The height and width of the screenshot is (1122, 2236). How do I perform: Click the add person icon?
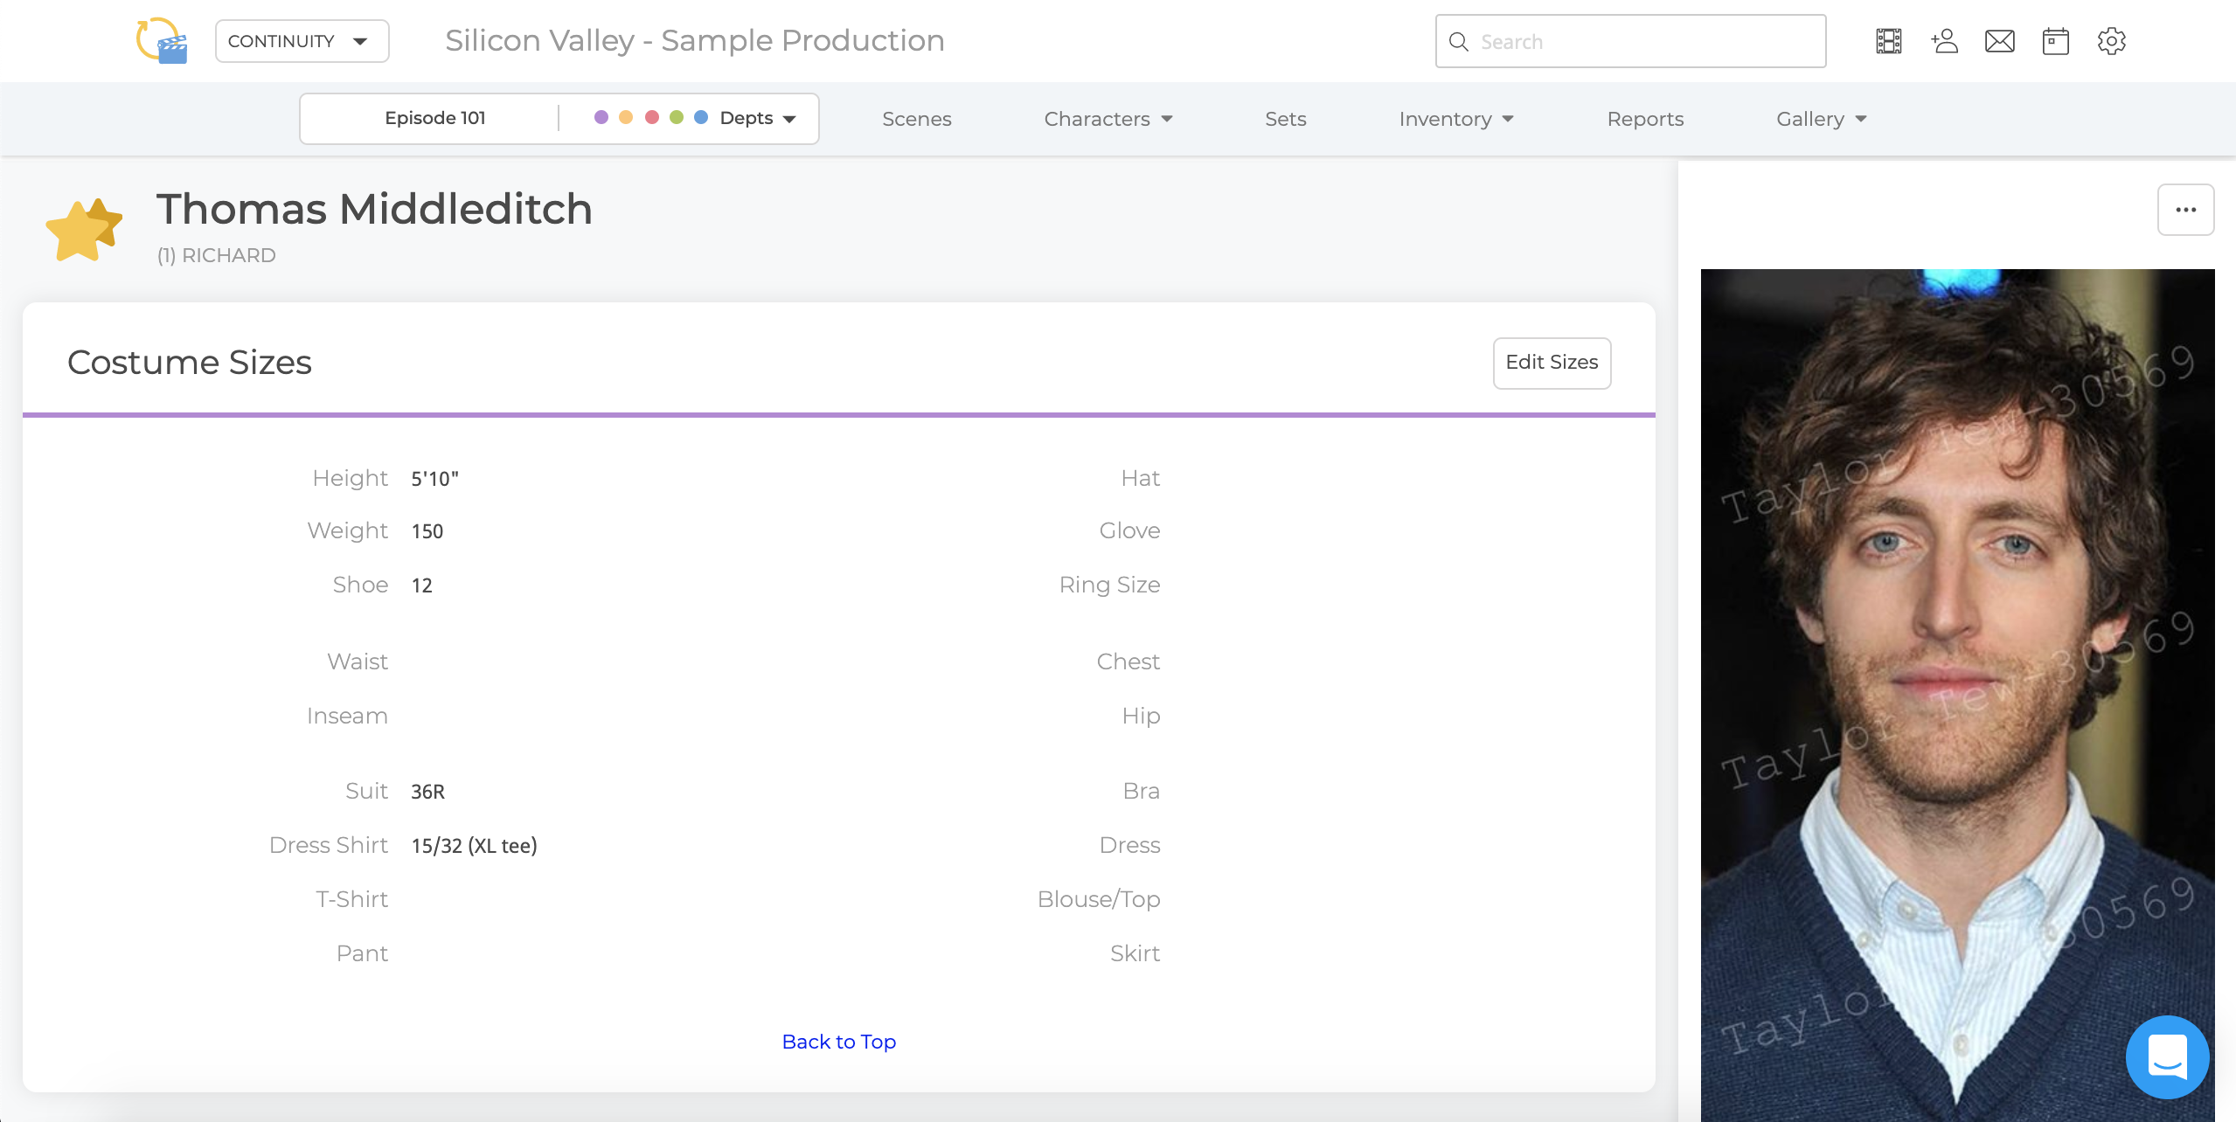click(x=1943, y=40)
